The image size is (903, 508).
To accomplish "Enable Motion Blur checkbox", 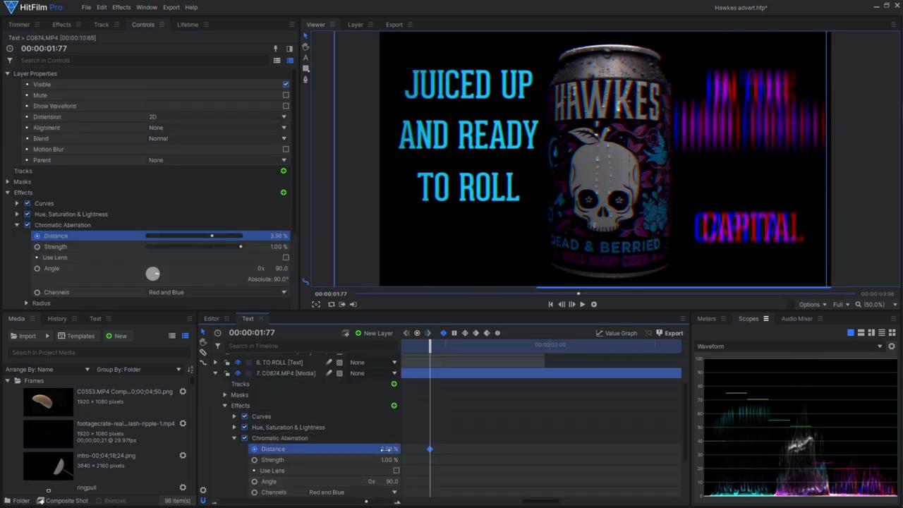I will (x=286, y=150).
